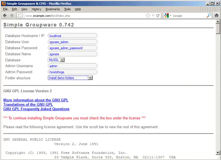Click the Copyright Free Software Foundation line
Screen dimensions: 221x160
(66, 153)
